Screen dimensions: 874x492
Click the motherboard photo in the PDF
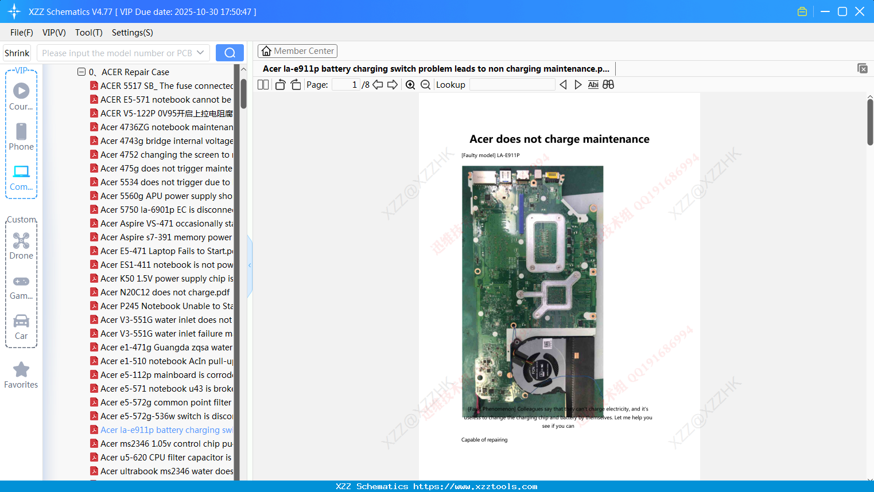coord(533,291)
